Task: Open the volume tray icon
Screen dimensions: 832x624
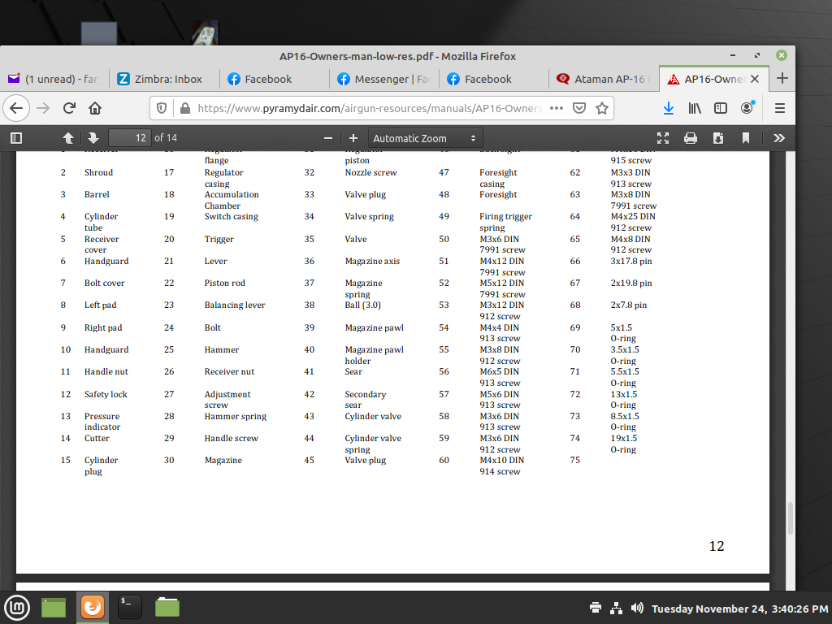Action: (x=637, y=608)
